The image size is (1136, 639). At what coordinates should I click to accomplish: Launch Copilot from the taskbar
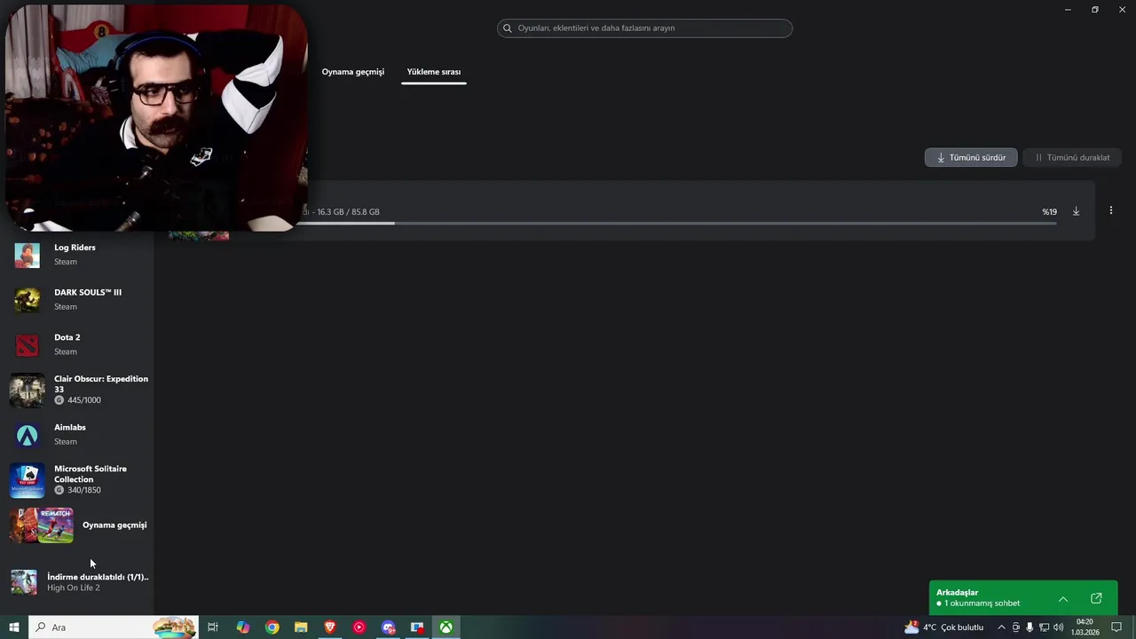[x=242, y=627]
